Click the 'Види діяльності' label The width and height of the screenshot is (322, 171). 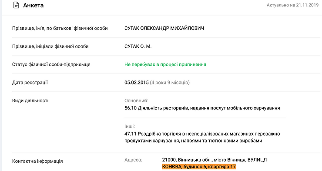[x=30, y=100]
